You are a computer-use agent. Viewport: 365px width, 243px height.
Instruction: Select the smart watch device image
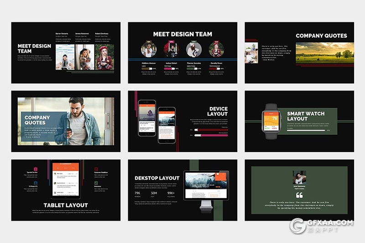point(272,121)
